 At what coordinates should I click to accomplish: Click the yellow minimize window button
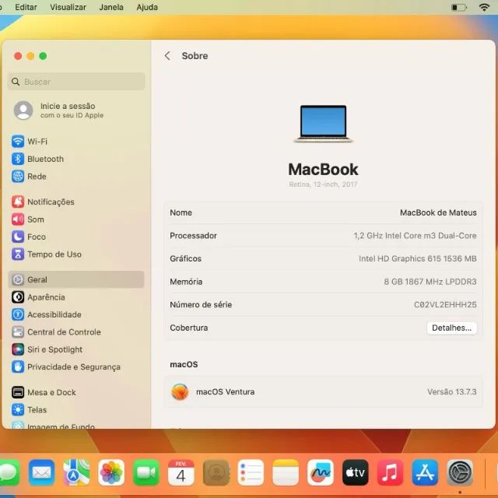coord(30,56)
